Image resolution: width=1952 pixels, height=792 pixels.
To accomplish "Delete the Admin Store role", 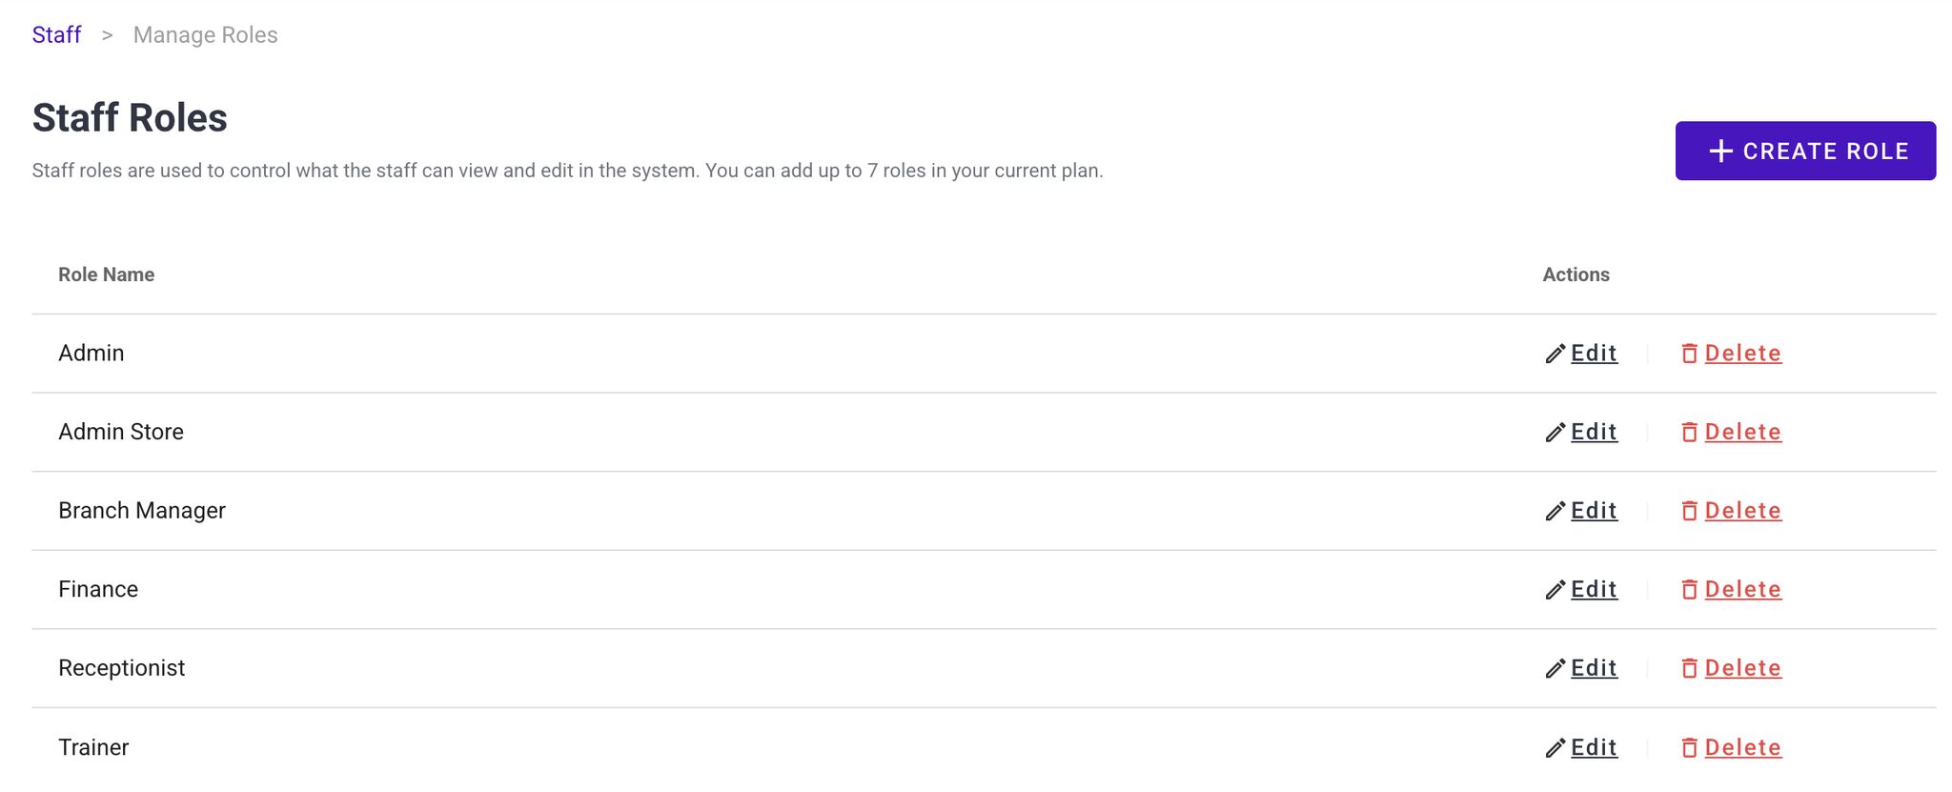I will (1742, 432).
